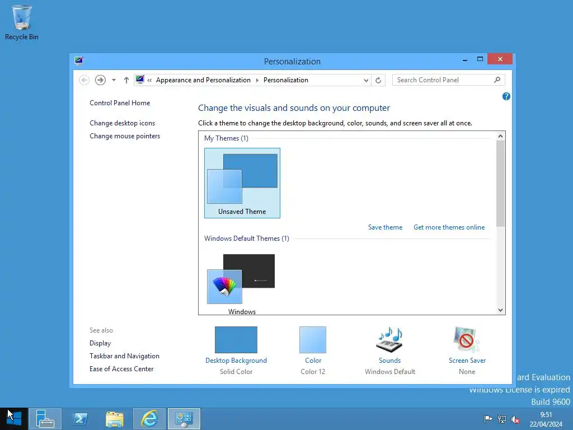
Task: Go up one level with Up arrow
Action: tap(126, 80)
